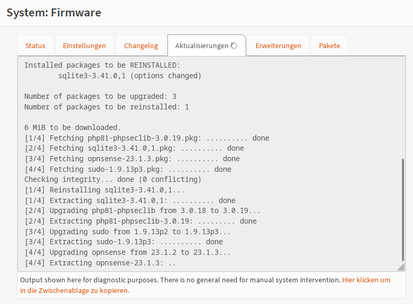
Task: Click the Upgrading php81-phpseclib from 3.0.18 line
Action: [x=142, y=210]
